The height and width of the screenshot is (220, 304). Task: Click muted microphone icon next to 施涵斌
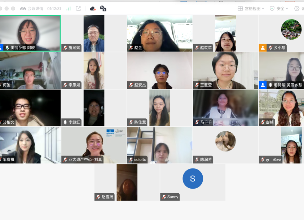[x=65, y=48]
